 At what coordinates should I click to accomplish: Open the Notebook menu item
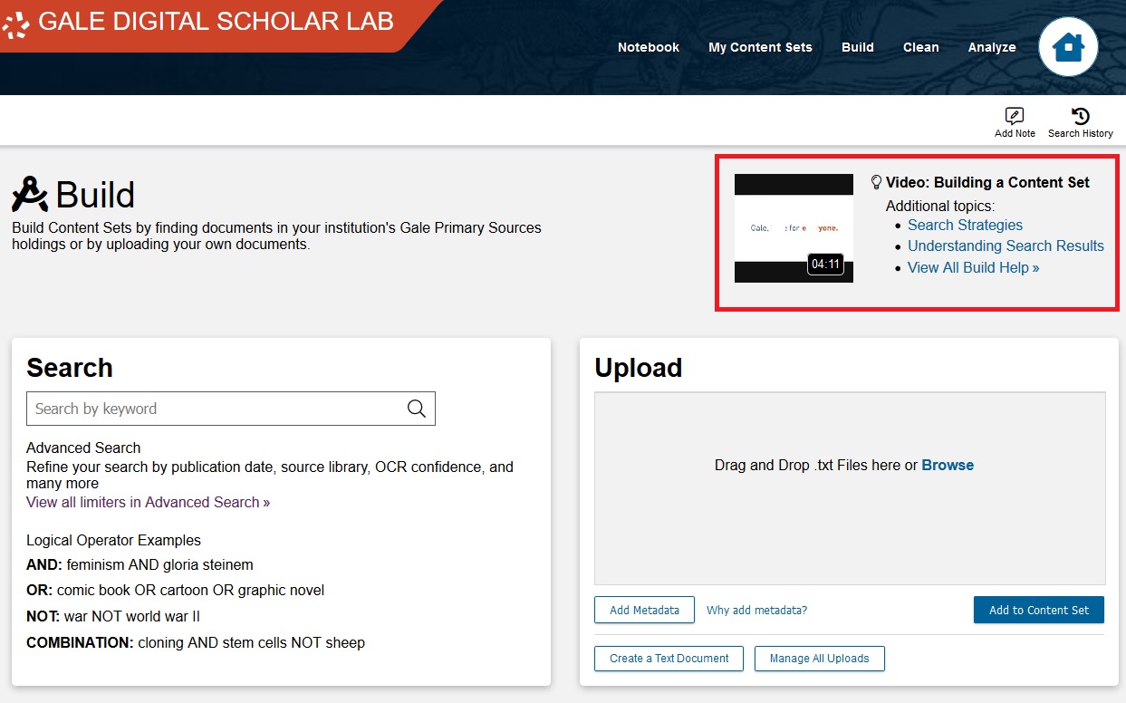[648, 47]
